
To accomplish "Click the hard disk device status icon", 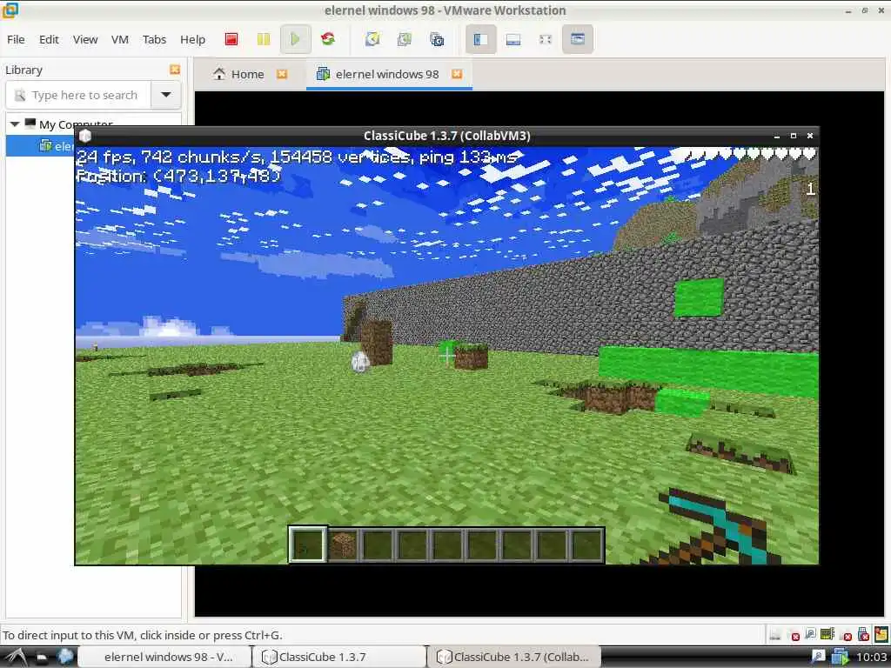I will tap(775, 634).
